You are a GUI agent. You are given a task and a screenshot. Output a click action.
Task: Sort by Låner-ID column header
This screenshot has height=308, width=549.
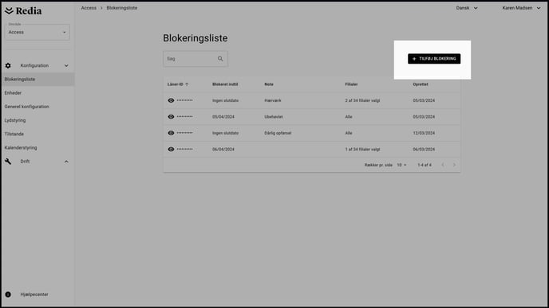tap(175, 84)
